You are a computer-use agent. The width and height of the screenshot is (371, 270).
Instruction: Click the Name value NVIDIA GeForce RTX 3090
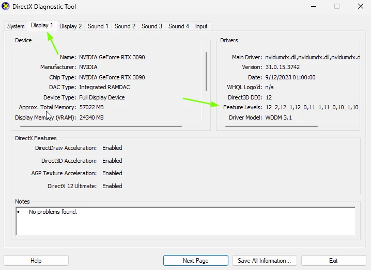click(x=112, y=57)
